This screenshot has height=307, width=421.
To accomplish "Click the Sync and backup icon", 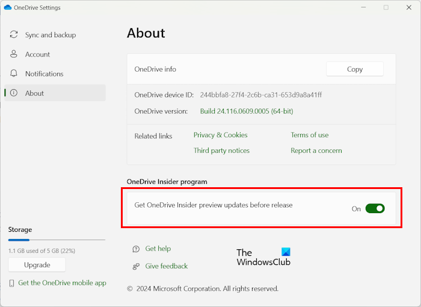I will click(x=14, y=35).
